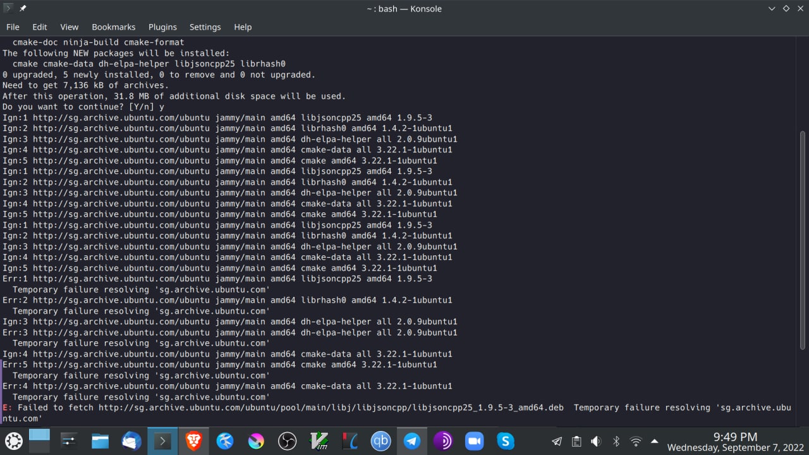Open the Settings menu

coord(205,27)
